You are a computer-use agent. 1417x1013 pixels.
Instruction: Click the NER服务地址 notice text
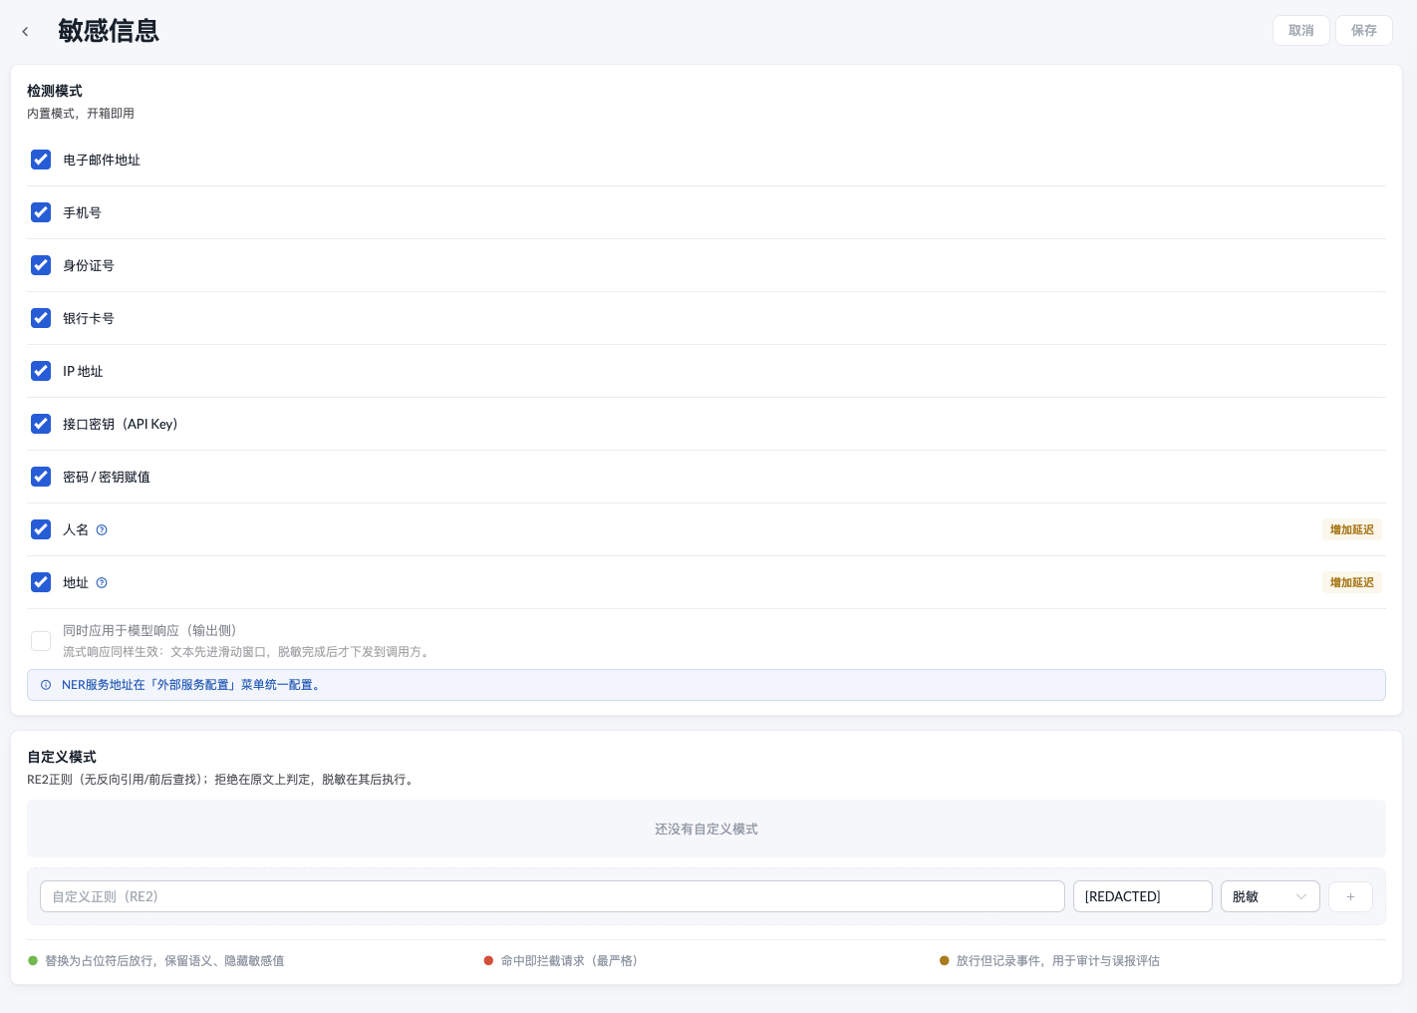(x=192, y=685)
